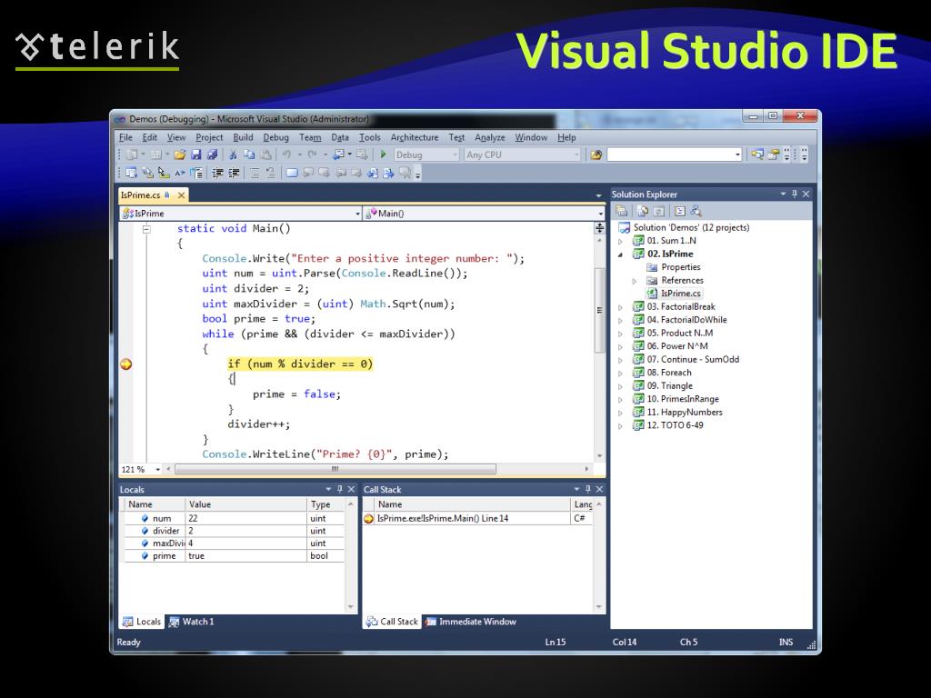Save the file with the floppy disk icon
The image size is (931, 698).
point(196,155)
